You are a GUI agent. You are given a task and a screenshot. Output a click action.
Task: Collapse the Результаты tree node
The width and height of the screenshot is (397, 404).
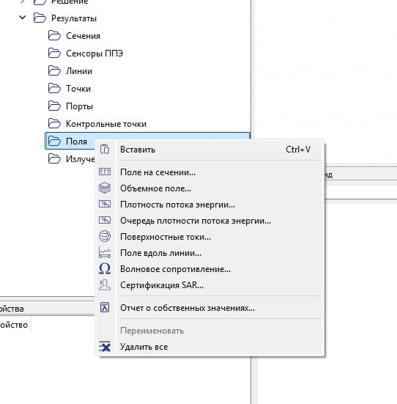click(x=23, y=18)
